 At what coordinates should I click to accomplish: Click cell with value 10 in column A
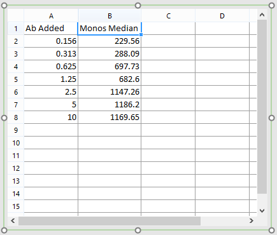[51, 117]
